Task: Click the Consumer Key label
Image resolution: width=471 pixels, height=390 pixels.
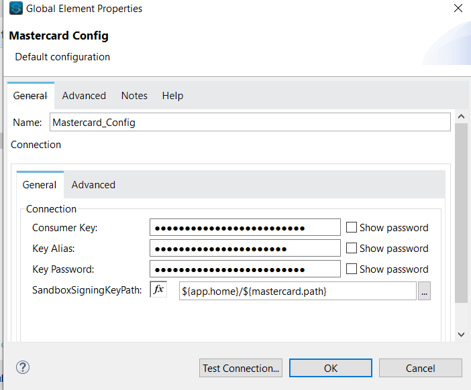Action: click(x=65, y=228)
